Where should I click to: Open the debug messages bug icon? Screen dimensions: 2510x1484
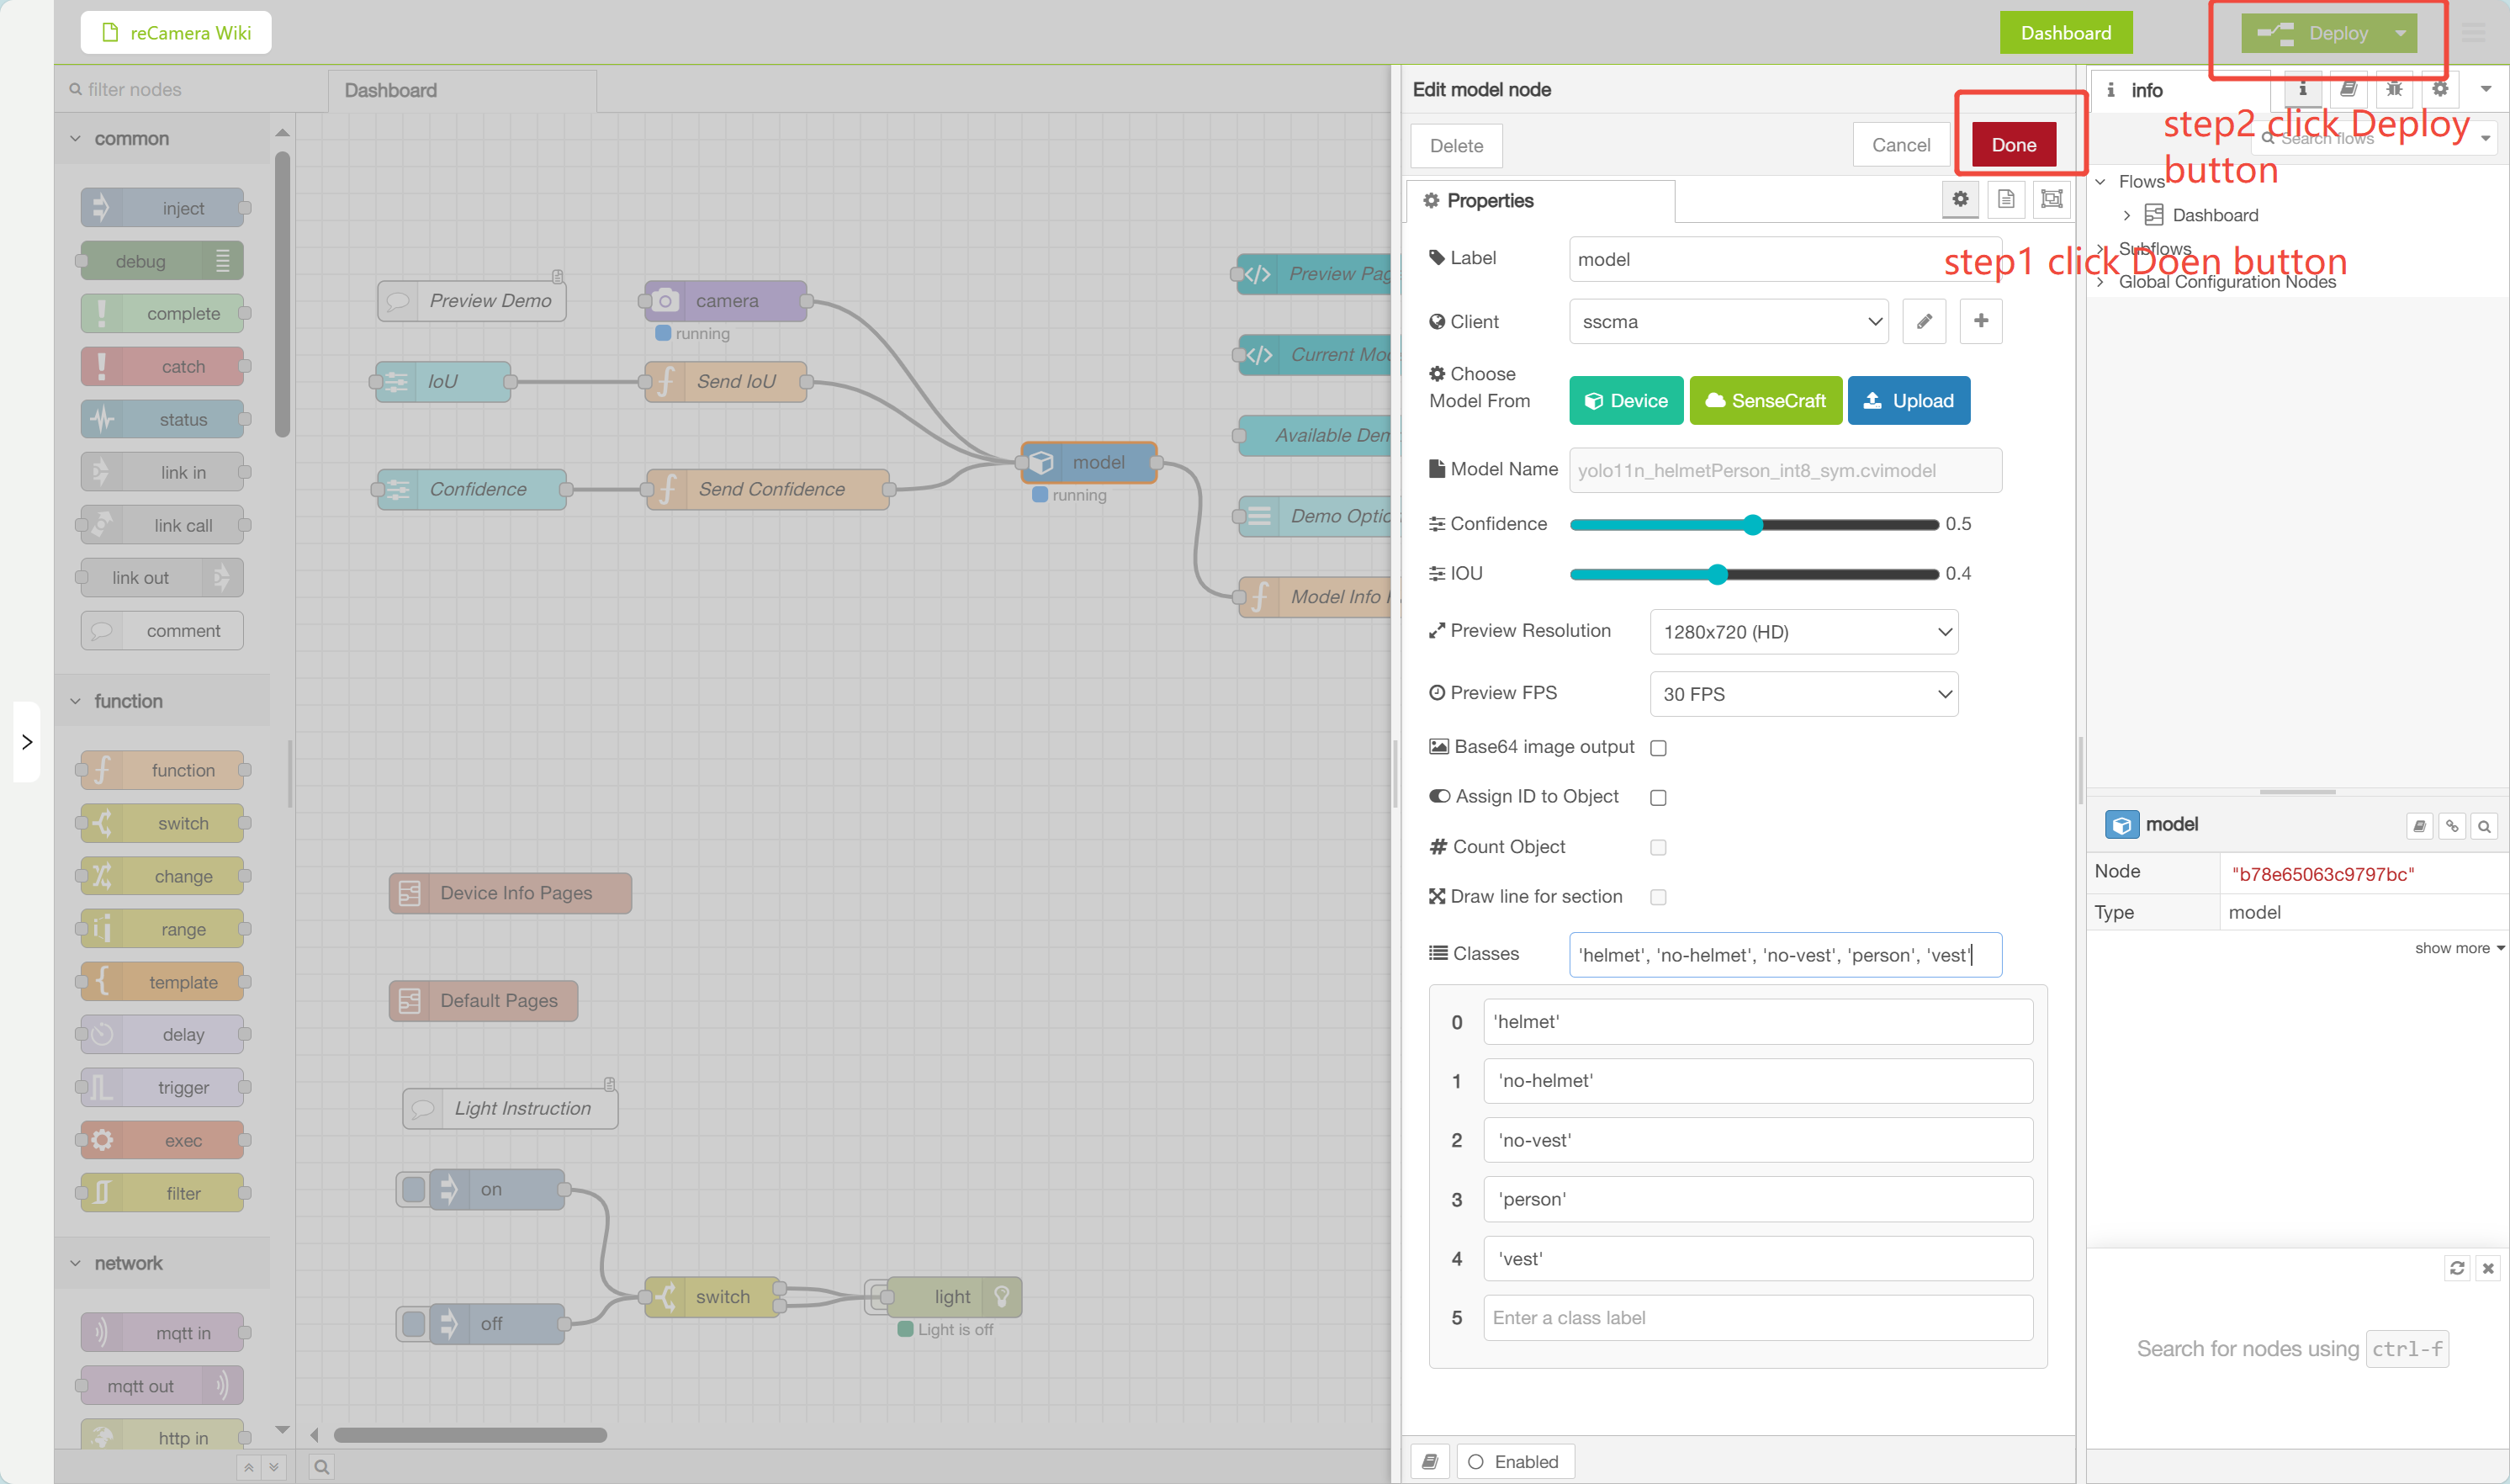click(2394, 89)
